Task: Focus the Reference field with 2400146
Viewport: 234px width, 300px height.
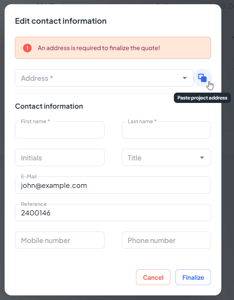Action: (113, 213)
